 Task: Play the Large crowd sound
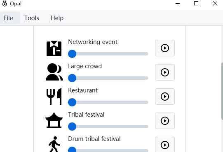click(x=165, y=72)
